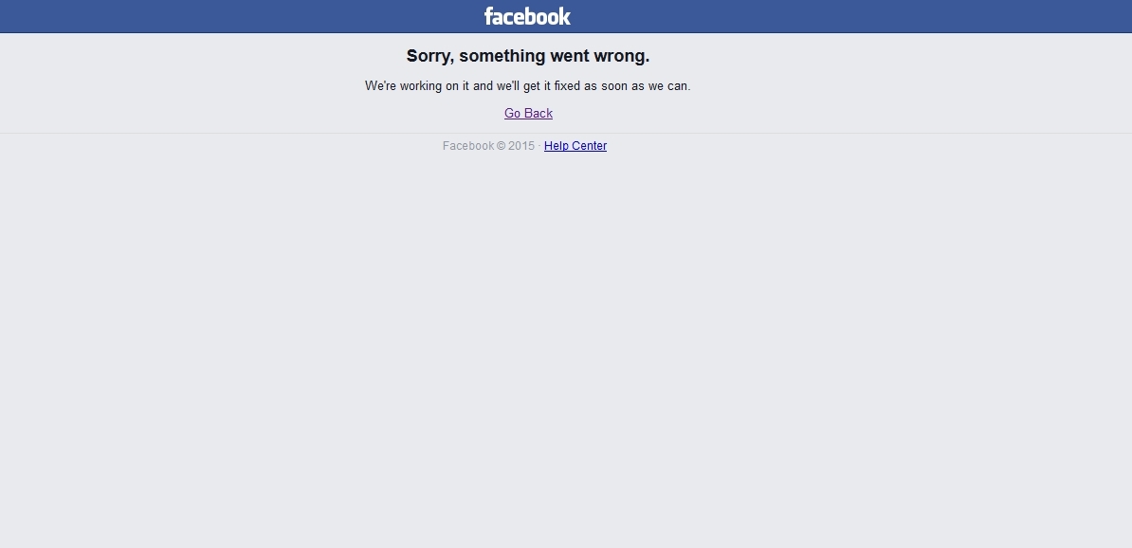The height and width of the screenshot is (548, 1132).
Task: Click the word 'Sorry' in the heading
Action: pos(430,56)
